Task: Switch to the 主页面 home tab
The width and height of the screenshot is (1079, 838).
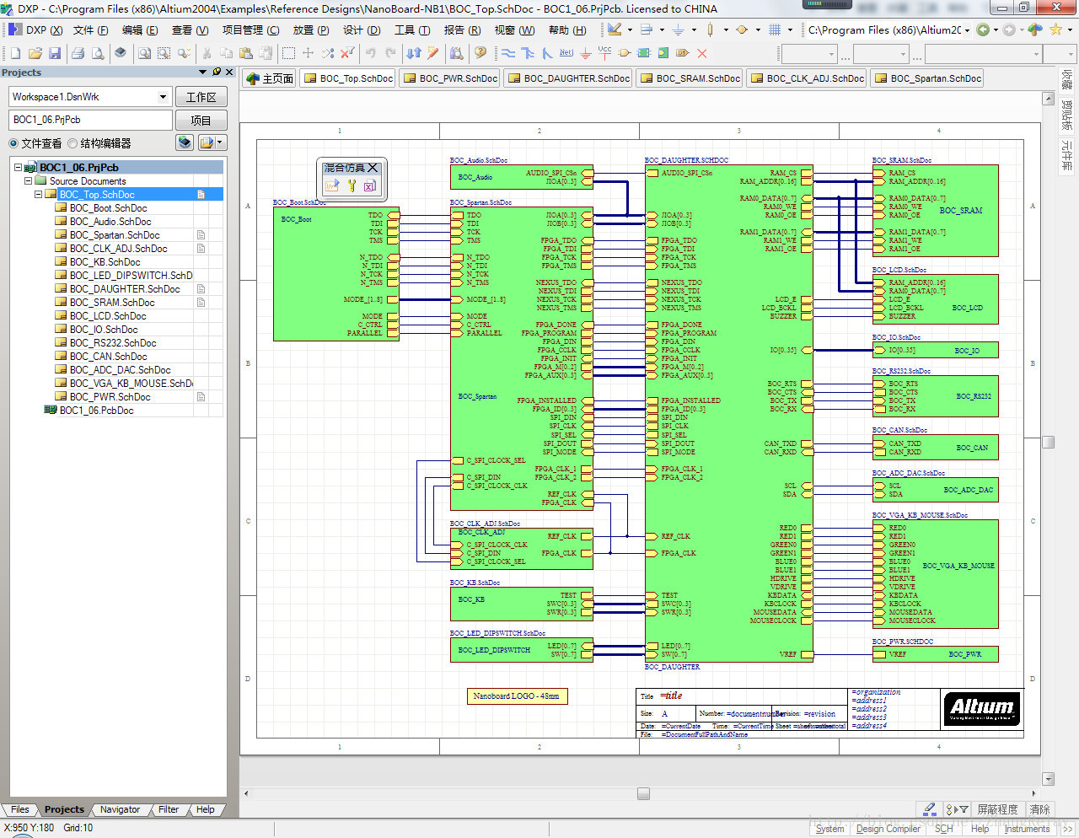Action: (269, 78)
